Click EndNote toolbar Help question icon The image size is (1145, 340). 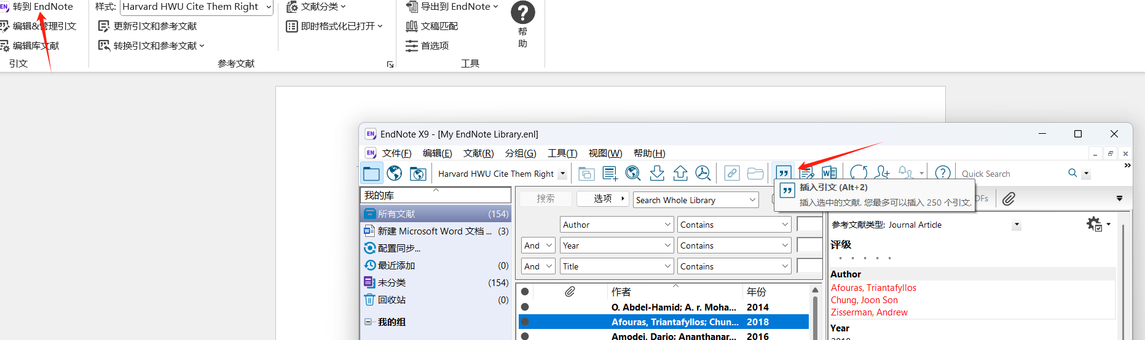point(943,174)
